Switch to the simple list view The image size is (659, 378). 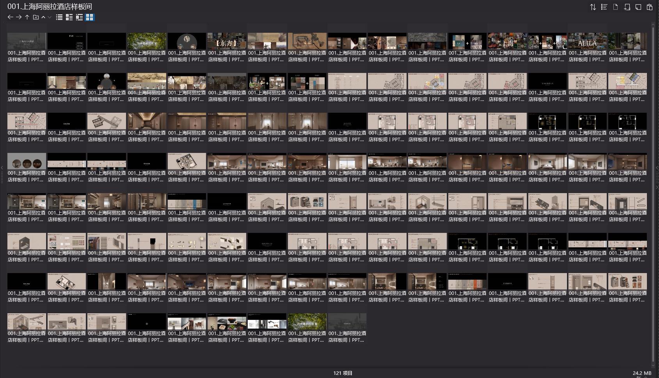coord(59,17)
